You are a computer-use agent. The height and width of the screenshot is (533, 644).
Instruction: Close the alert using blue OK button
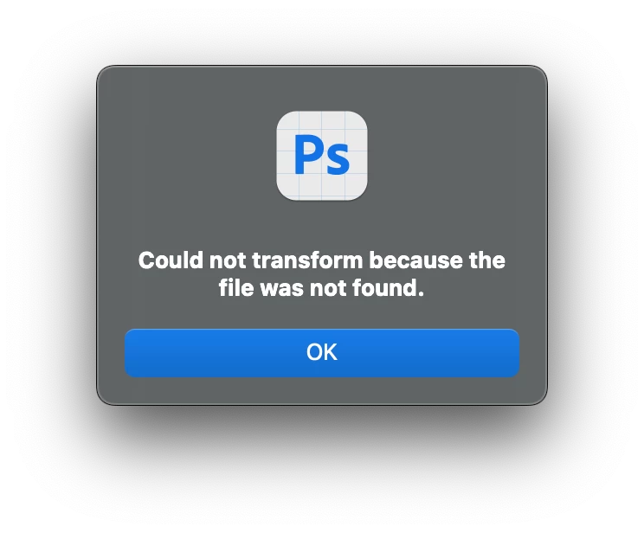[x=322, y=353]
